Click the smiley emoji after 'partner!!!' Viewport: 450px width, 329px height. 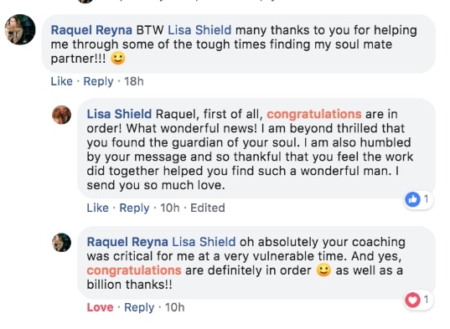click(118, 59)
